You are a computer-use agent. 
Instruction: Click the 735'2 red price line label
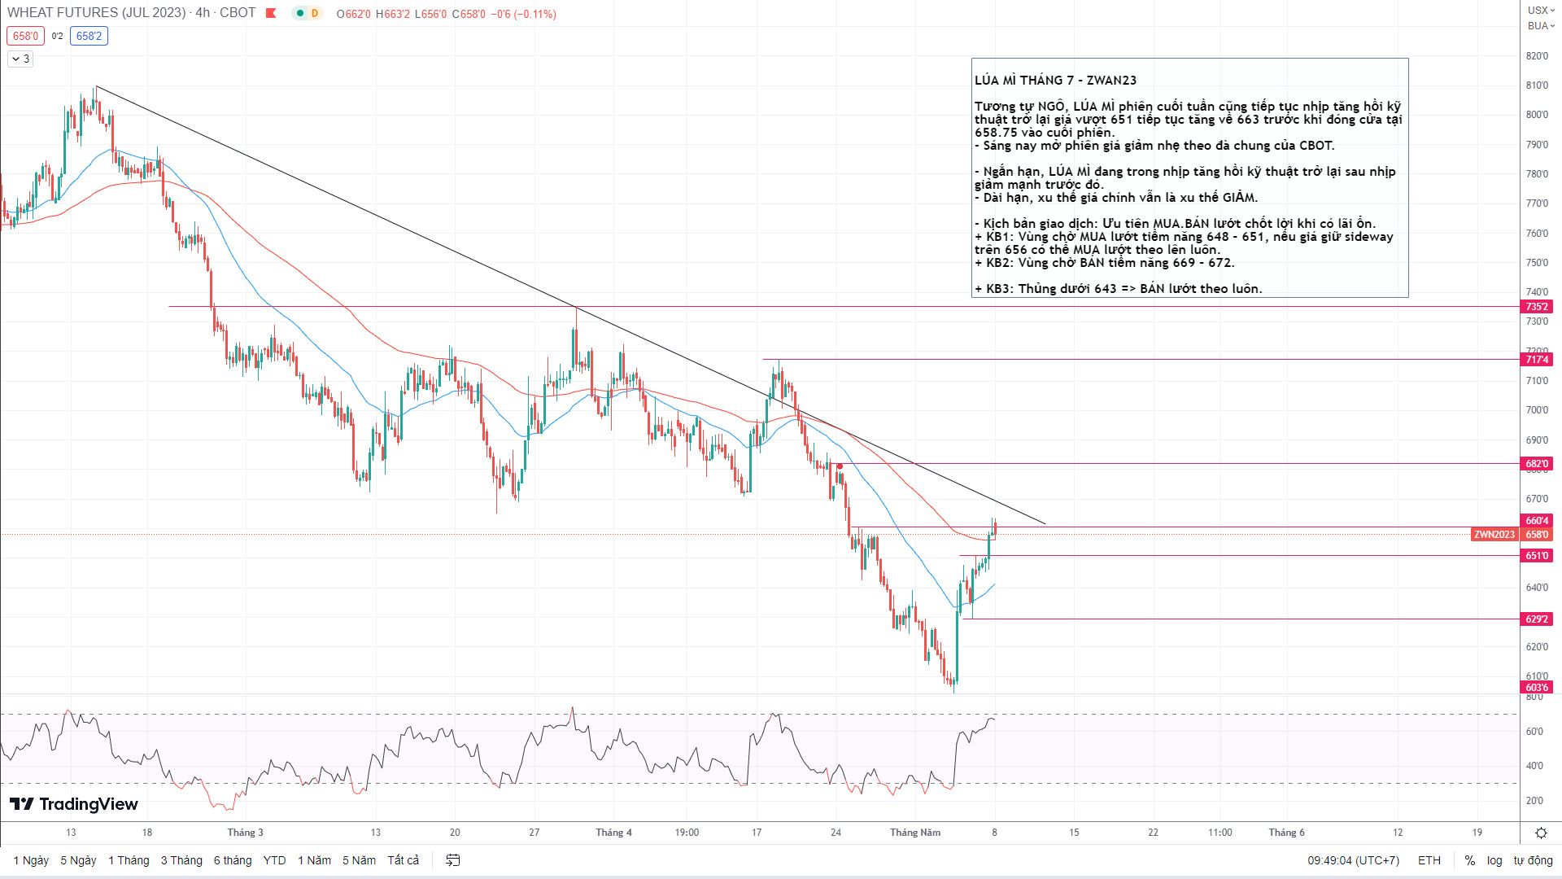[1537, 307]
